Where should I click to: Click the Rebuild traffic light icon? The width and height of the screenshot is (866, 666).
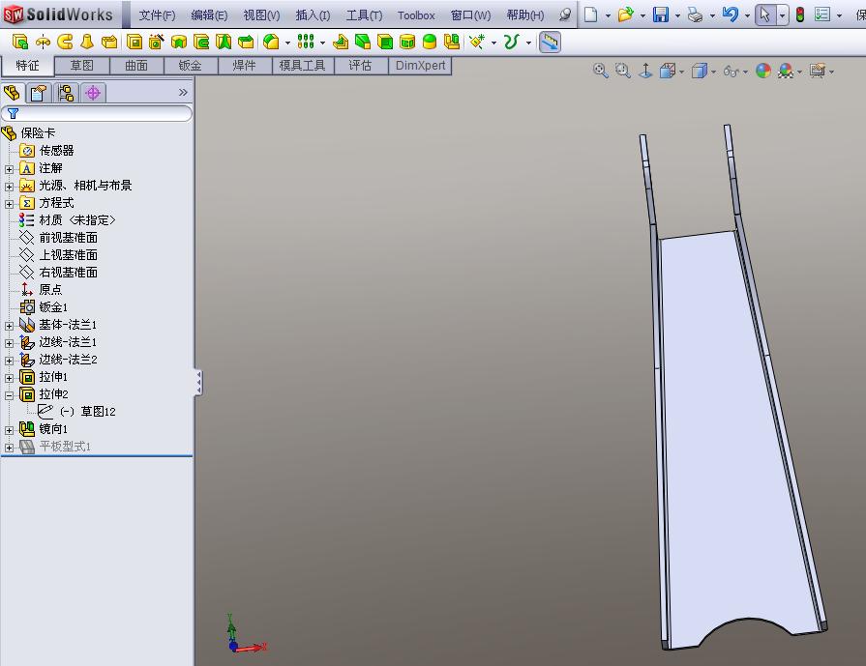click(x=800, y=14)
